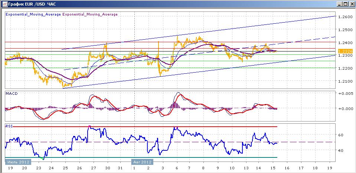The height and width of the screenshot is (173, 356).
Task: Click the 'Авг 2012' month marker
Action: [x=142, y=162]
